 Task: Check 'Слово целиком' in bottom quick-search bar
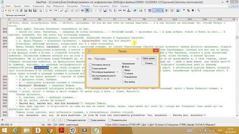click(x=89, y=120)
